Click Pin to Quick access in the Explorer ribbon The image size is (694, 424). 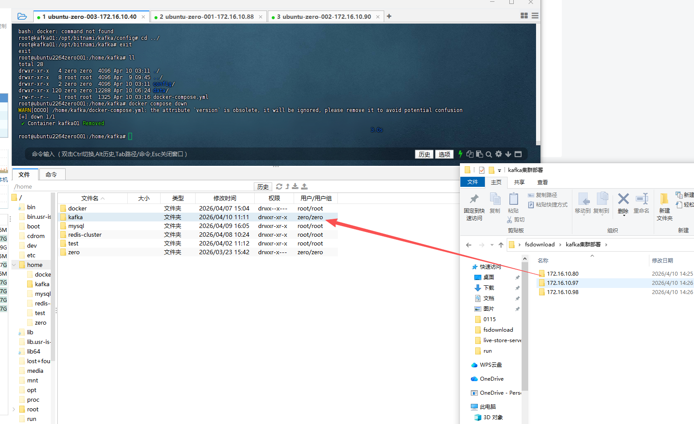coord(474,207)
